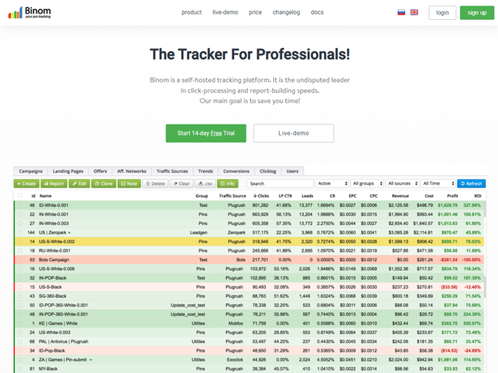The width and height of the screenshot is (498, 373).
Task: Click campaign name ID-Pop-Black
Action: [52, 351]
